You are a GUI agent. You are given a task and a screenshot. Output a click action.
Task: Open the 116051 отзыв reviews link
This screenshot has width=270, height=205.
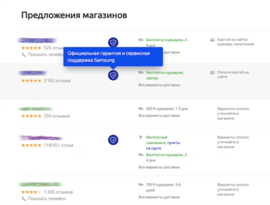[x=58, y=145]
